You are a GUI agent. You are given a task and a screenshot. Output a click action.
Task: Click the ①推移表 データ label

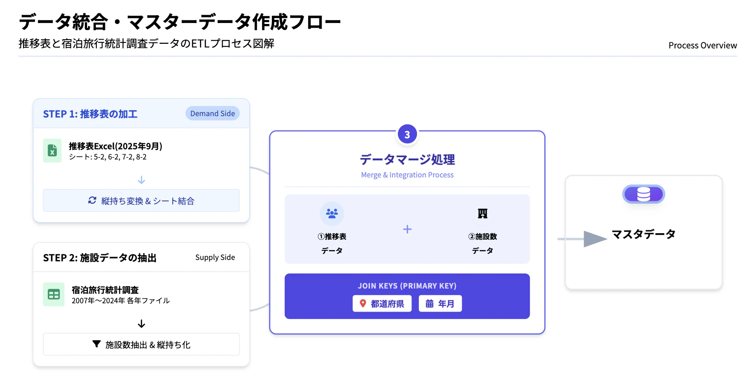coord(332,243)
